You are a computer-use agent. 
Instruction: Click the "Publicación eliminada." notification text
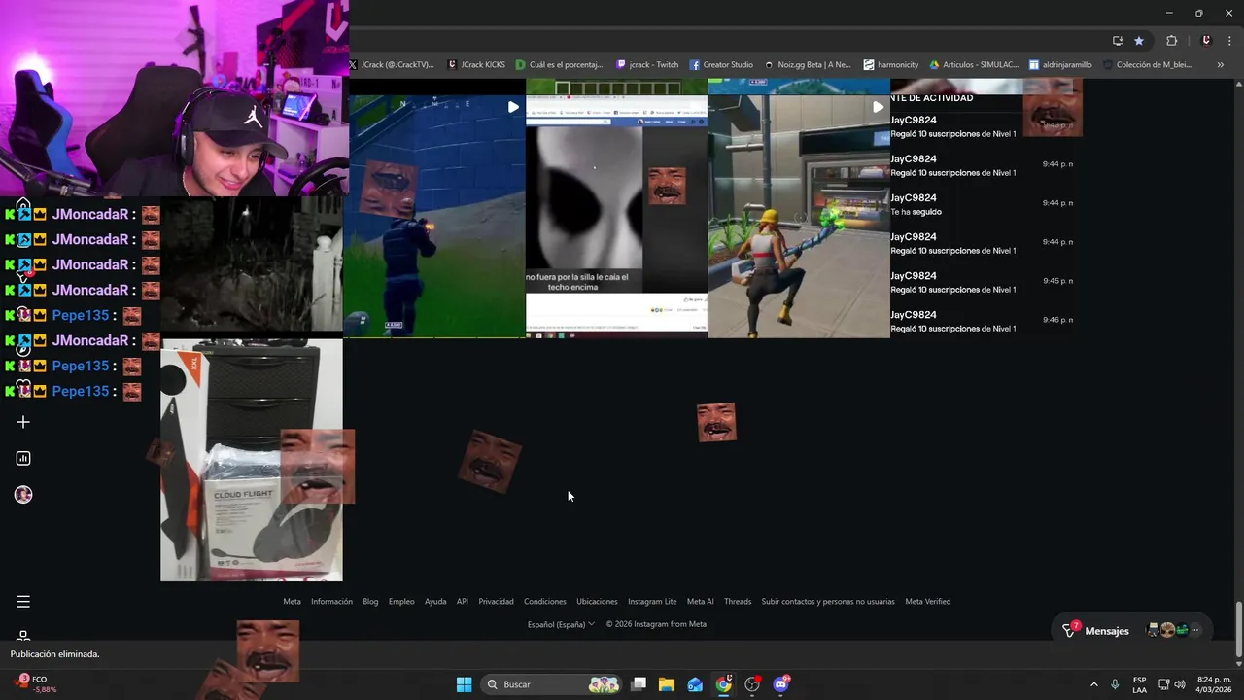(54, 654)
